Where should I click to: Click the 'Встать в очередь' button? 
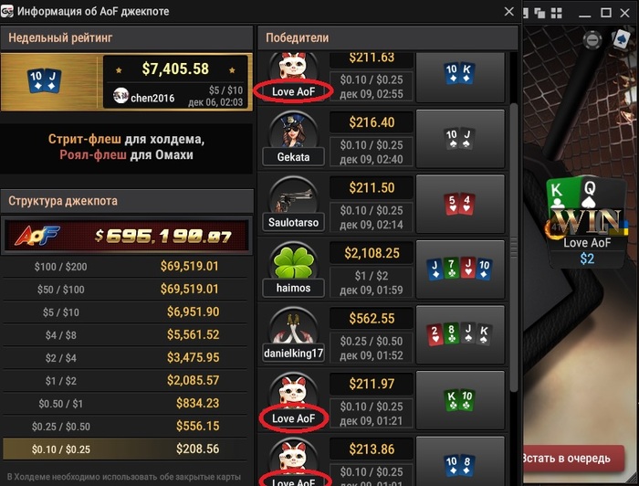[573, 459]
